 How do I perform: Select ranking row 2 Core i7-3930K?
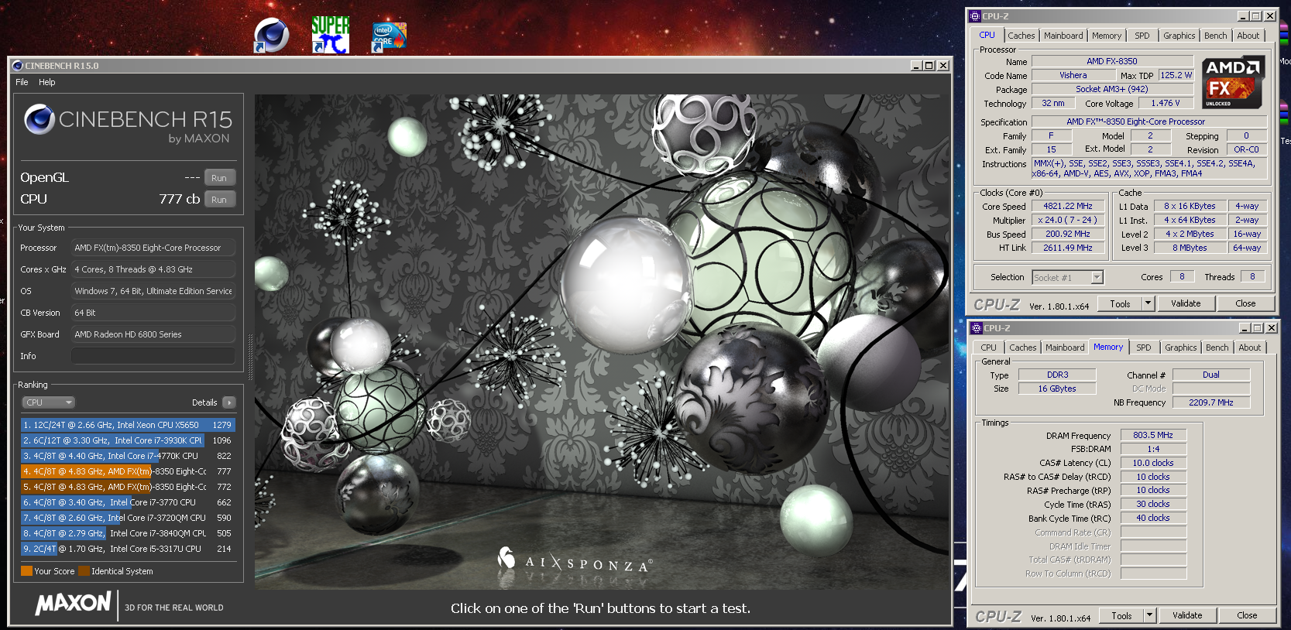[x=128, y=440]
